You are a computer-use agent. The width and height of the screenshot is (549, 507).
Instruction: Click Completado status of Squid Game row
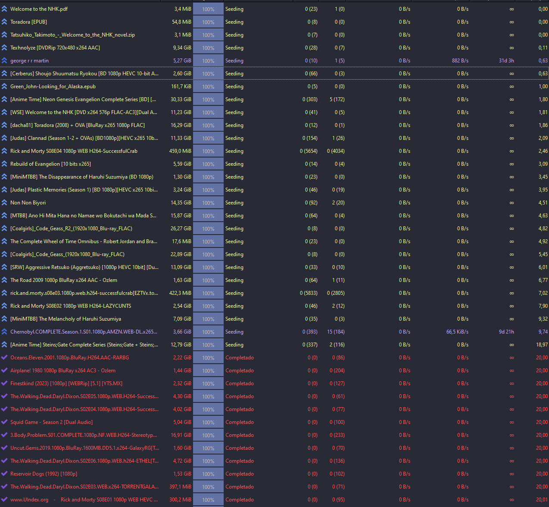click(x=240, y=422)
